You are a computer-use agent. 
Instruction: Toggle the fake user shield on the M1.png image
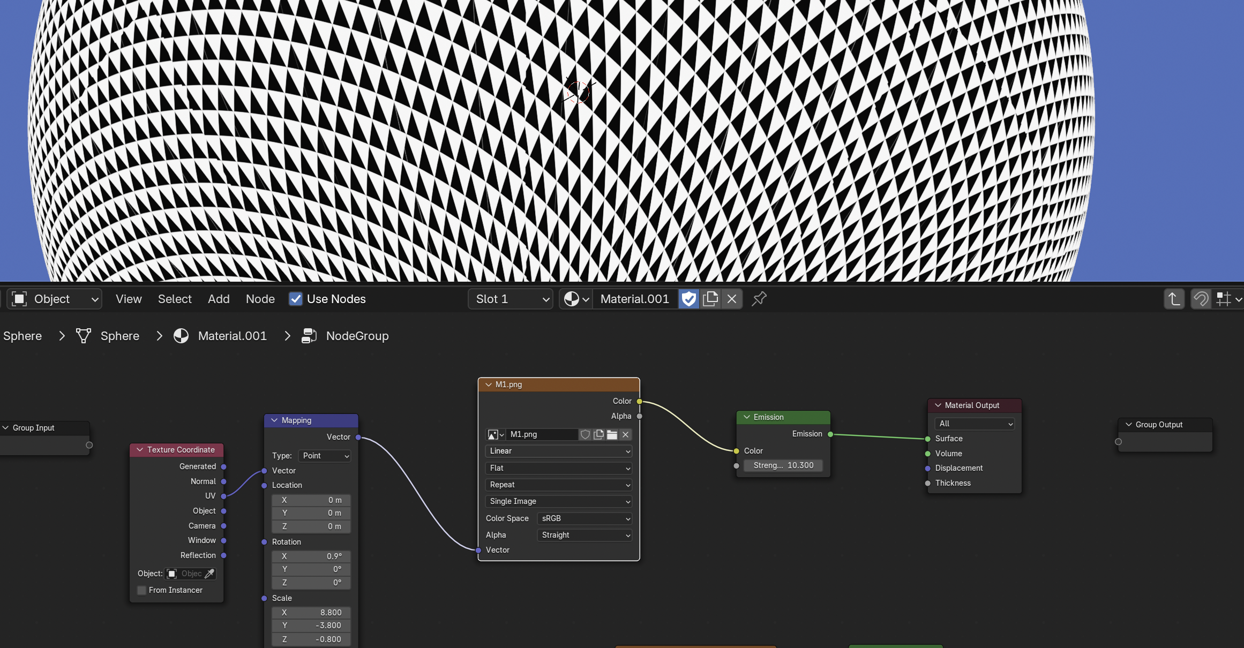[x=585, y=434]
